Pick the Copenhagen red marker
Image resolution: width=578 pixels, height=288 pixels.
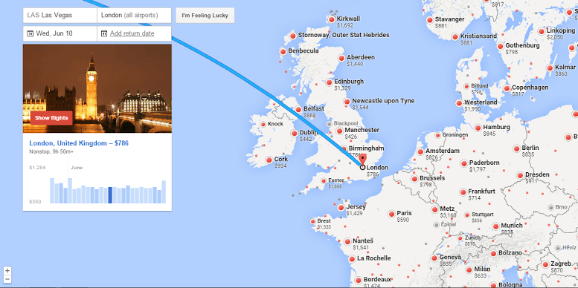pos(507,88)
